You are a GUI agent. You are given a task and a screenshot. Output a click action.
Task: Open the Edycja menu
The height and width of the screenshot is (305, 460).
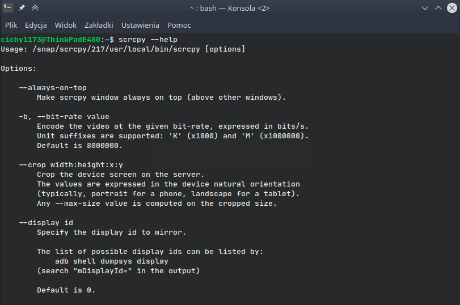click(x=36, y=25)
